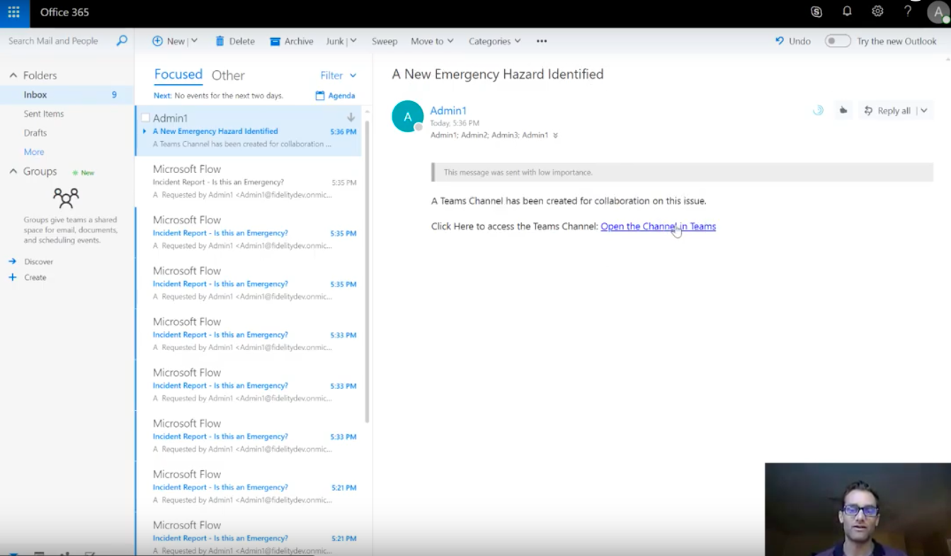The height and width of the screenshot is (556, 951).
Task: Click the sender's round A avatar
Action: pyautogui.click(x=408, y=117)
